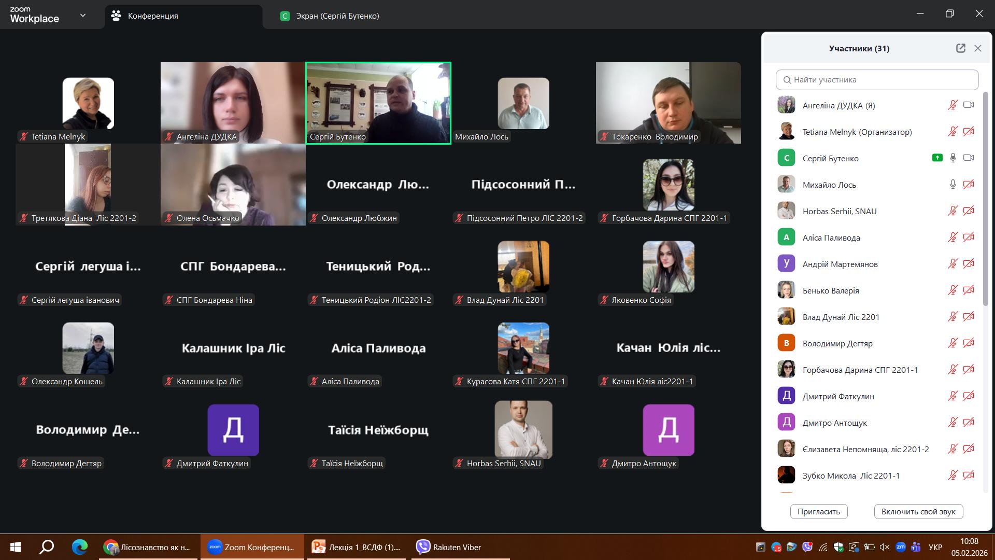Viewport: 995px width, 560px height.
Task: Switch to the Конференция tab
Action: pyautogui.click(x=153, y=16)
